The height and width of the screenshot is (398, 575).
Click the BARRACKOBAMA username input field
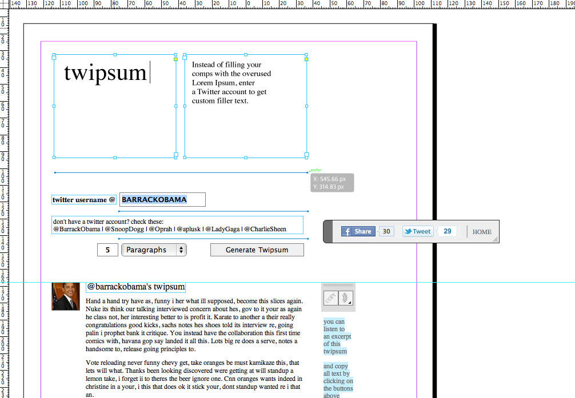pyautogui.click(x=162, y=200)
